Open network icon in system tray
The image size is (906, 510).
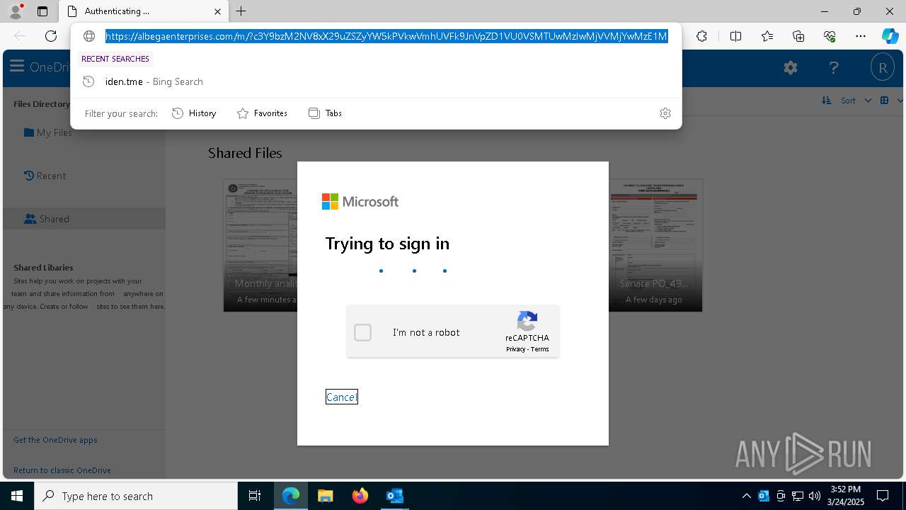[798, 496]
